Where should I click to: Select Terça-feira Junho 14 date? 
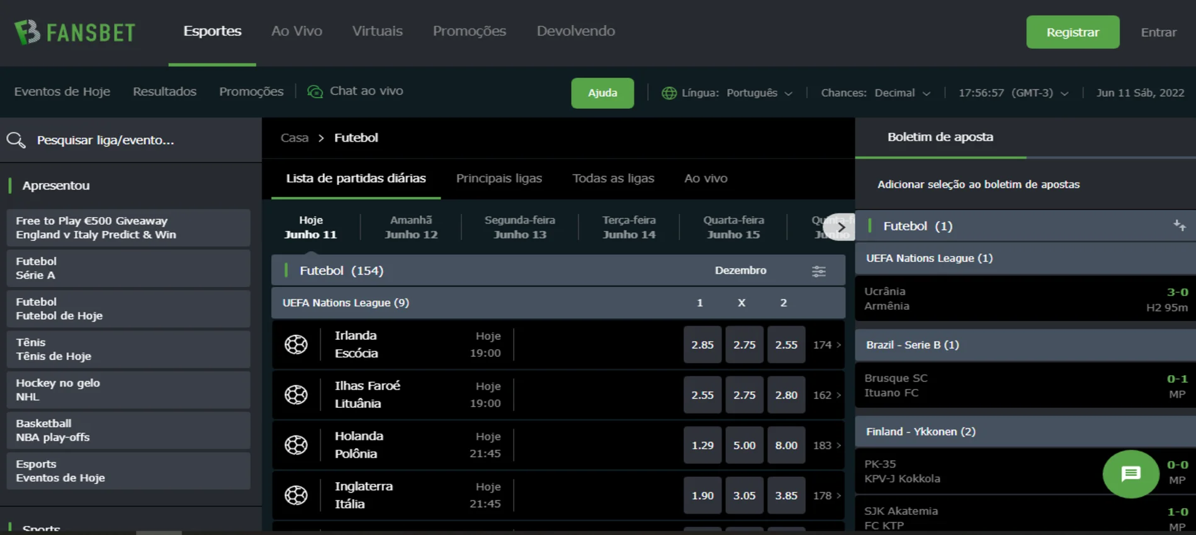[629, 227]
